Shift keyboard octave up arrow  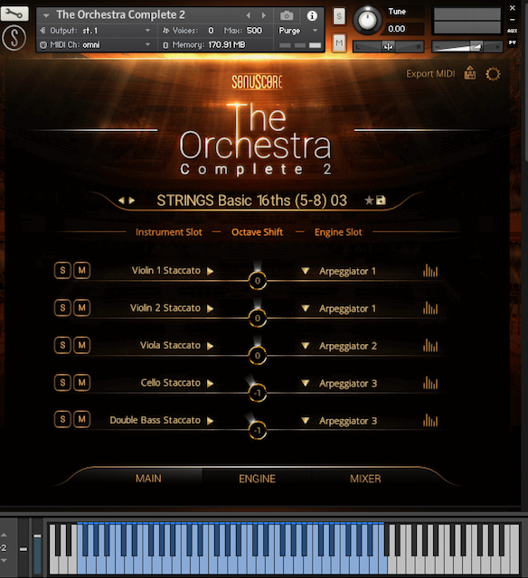tap(4, 535)
